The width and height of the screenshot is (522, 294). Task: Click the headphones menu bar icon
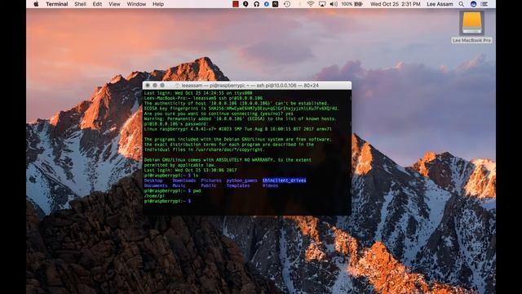[256, 4]
